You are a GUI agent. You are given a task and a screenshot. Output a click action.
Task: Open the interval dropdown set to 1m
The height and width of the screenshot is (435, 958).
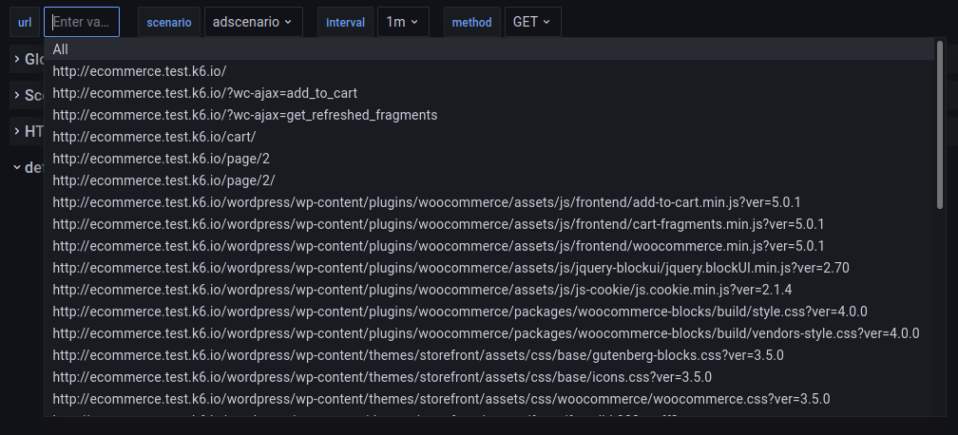coord(402,22)
